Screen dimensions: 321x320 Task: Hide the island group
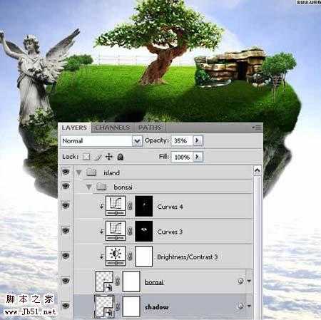click(x=66, y=172)
